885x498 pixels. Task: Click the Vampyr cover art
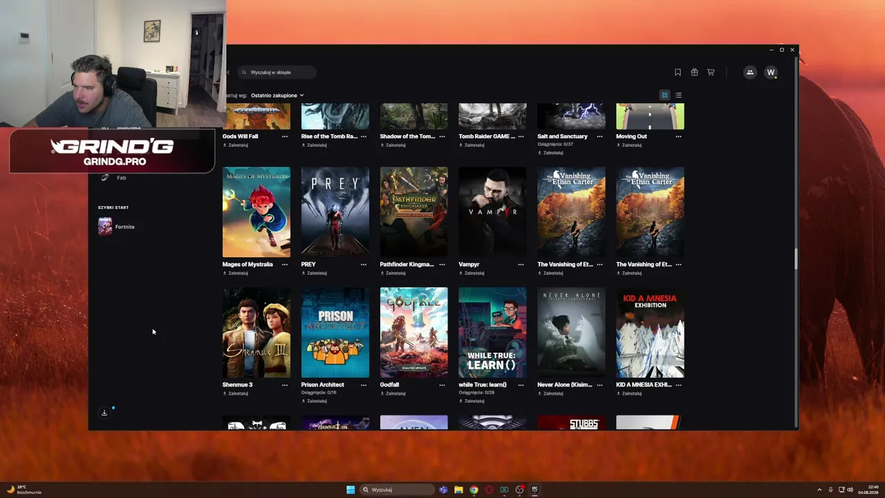click(493, 212)
